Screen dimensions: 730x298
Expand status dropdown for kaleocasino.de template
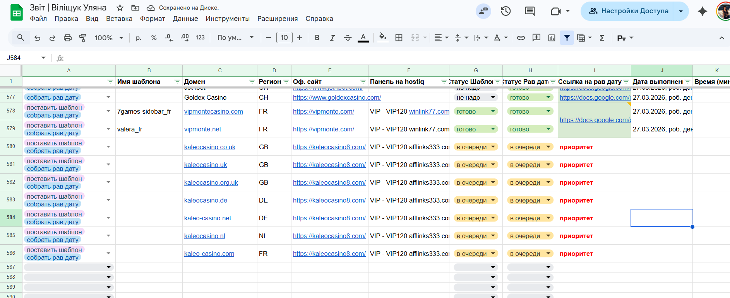(493, 200)
